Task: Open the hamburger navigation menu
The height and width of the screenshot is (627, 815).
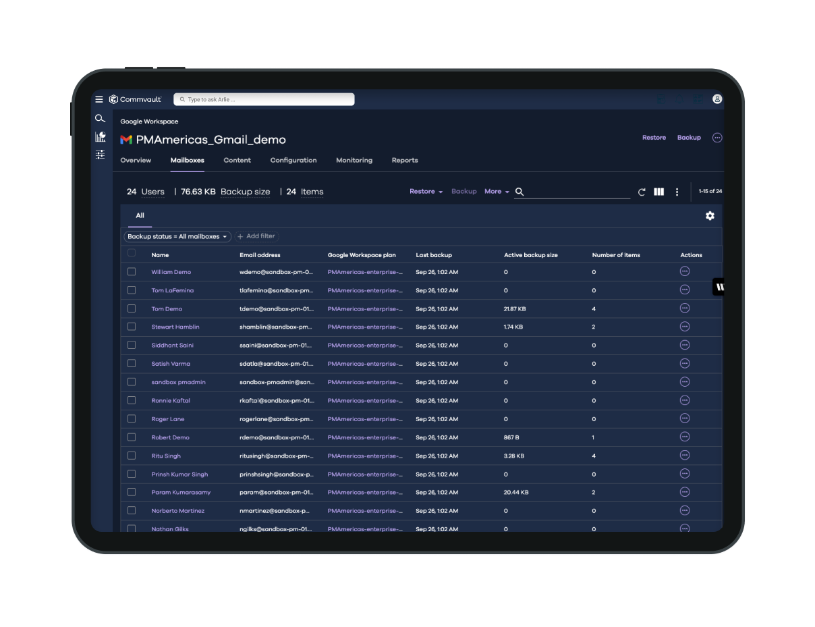Action: (x=99, y=99)
